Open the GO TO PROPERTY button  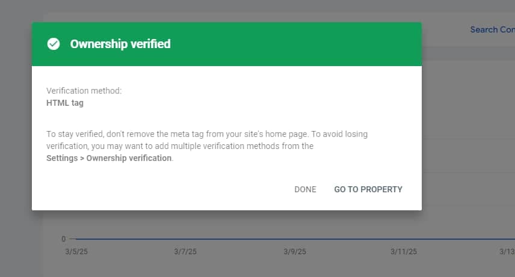[x=368, y=189]
